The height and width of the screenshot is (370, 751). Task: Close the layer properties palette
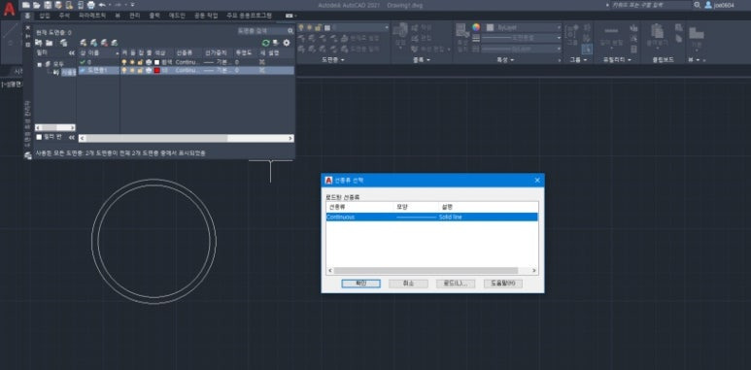pos(28,28)
